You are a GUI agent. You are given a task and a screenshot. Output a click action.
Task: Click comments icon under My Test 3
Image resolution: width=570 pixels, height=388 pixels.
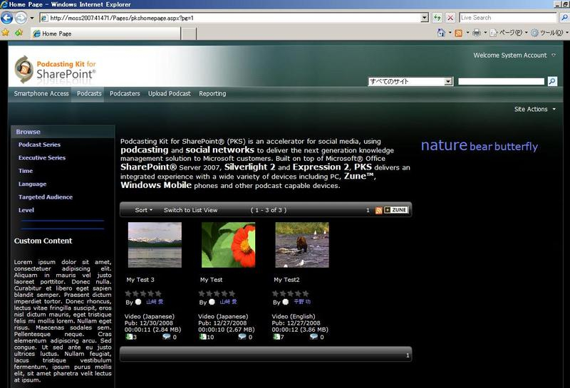tap(167, 337)
